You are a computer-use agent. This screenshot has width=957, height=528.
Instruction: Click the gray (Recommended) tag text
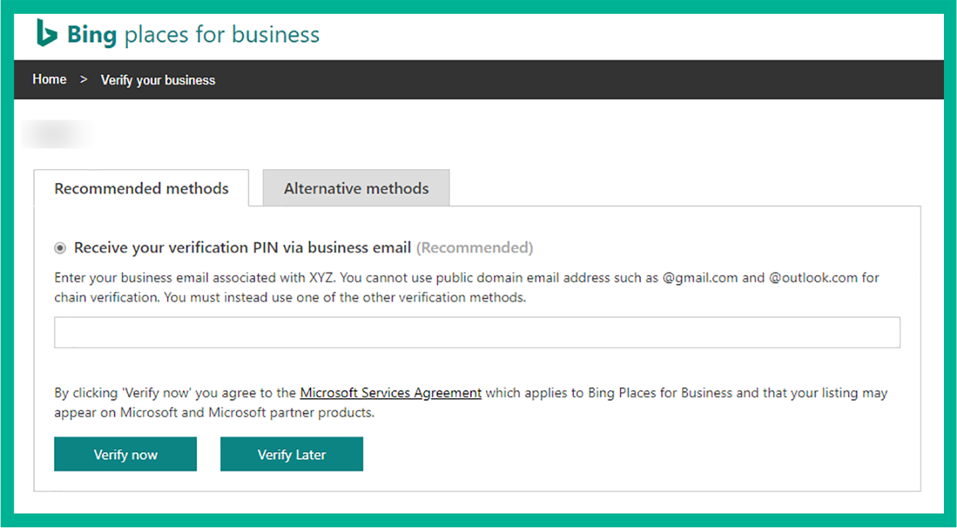(x=475, y=248)
